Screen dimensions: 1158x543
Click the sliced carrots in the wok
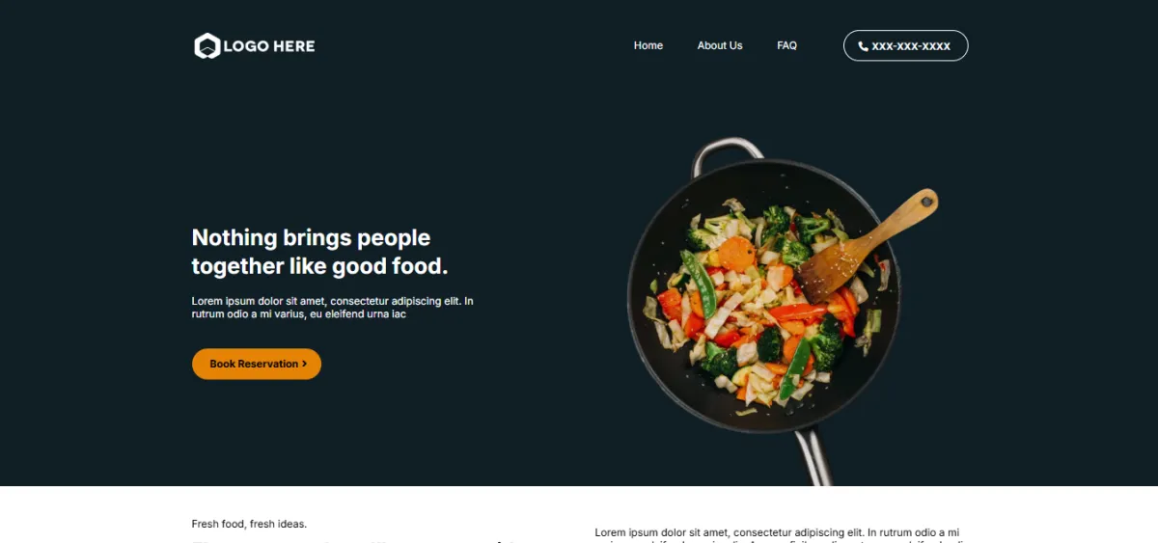click(735, 254)
